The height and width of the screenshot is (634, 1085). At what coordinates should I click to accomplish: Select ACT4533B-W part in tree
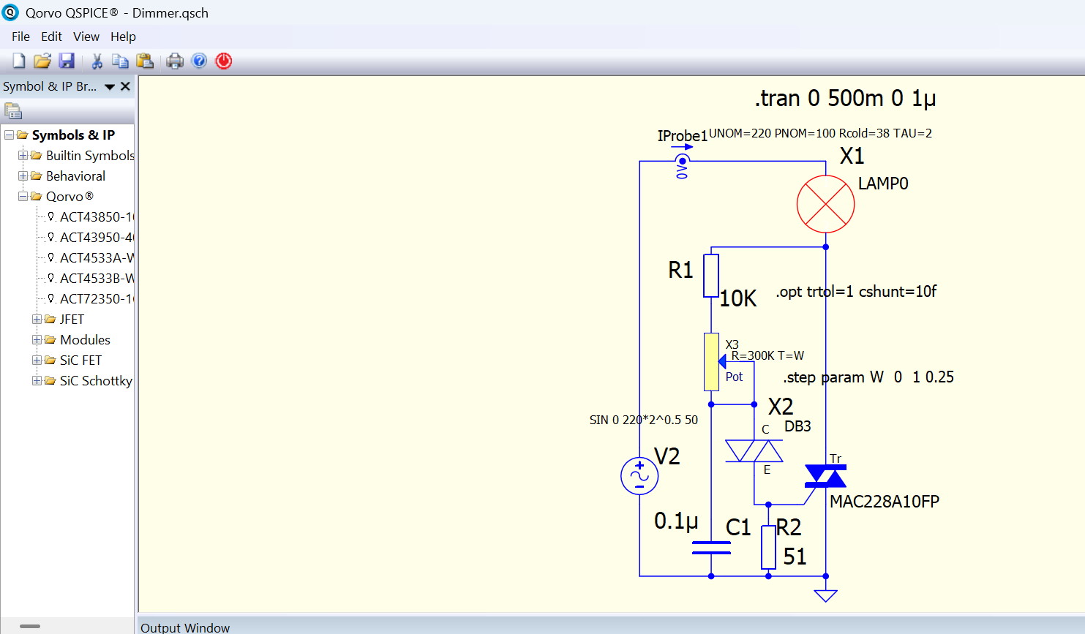tap(97, 279)
